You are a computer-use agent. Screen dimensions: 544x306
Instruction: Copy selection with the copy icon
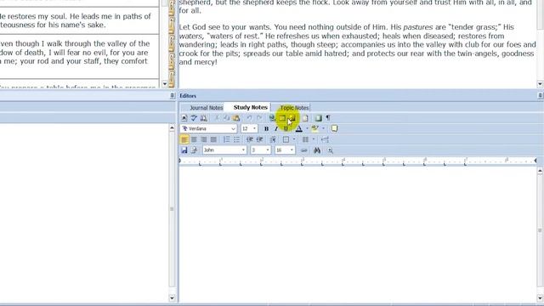pyautogui.click(x=226, y=118)
